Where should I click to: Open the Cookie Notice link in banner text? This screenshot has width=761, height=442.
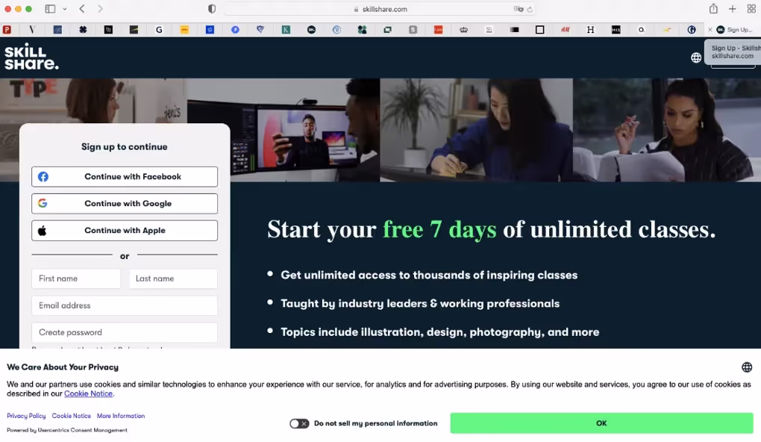pos(88,393)
